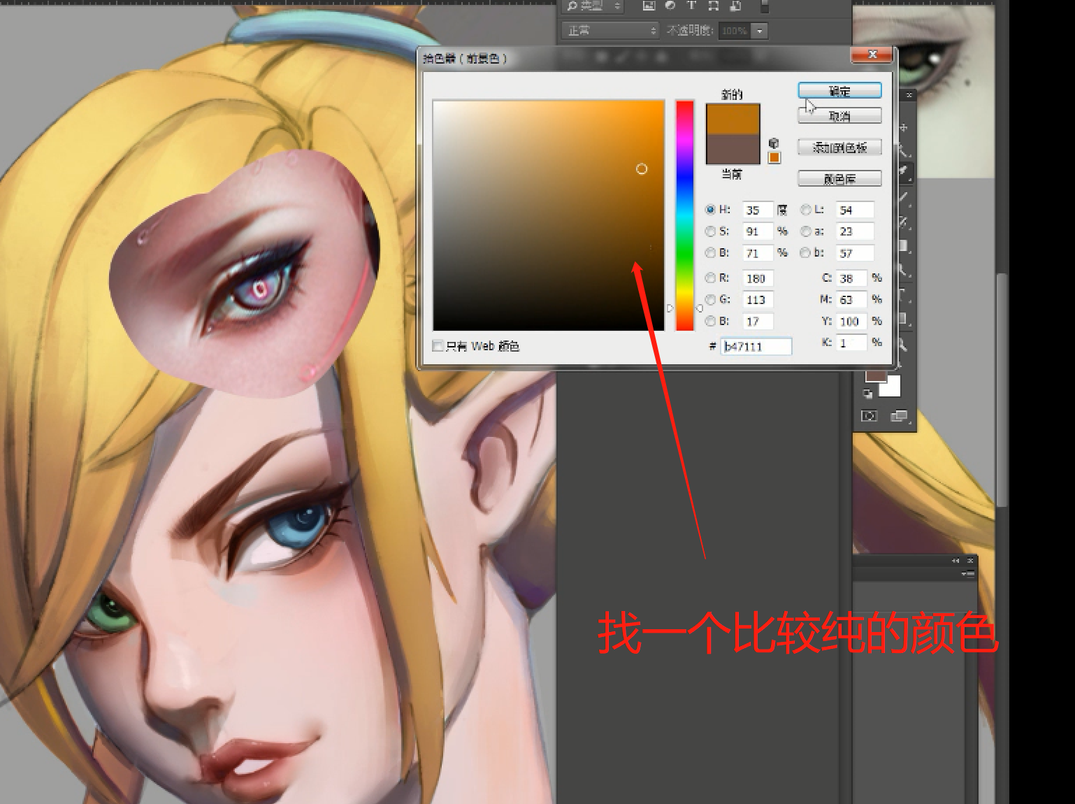Click the H value field showing 35
This screenshot has width=1075, height=804.
(x=758, y=210)
